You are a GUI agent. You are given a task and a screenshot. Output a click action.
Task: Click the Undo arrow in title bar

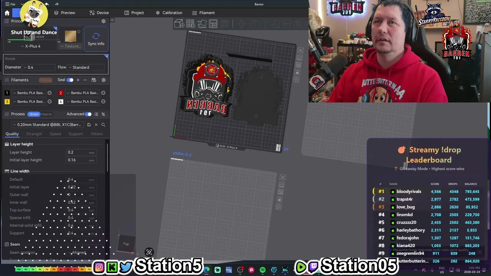click(46, 4)
